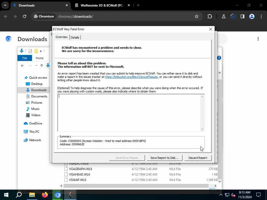Screen dimensions: 267x200
Task: Click scroll down arrow in description box
Action: tap(202, 129)
